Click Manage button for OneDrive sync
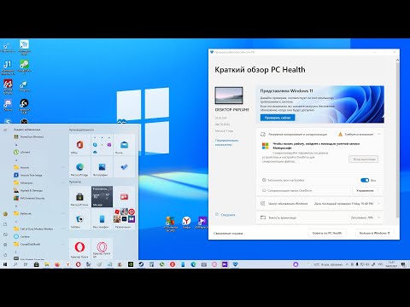The width and height of the screenshot is (410, 307). tap(365, 190)
